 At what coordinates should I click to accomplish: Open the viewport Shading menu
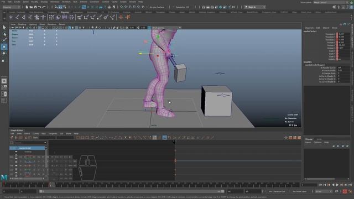pos(22,24)
